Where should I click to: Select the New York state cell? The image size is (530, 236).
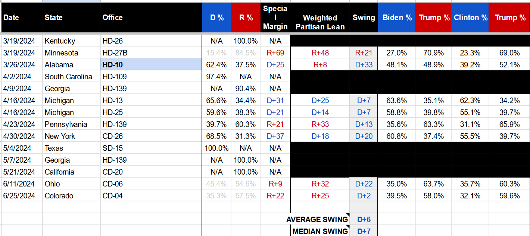pyautogui.click(x=71, y=136)
